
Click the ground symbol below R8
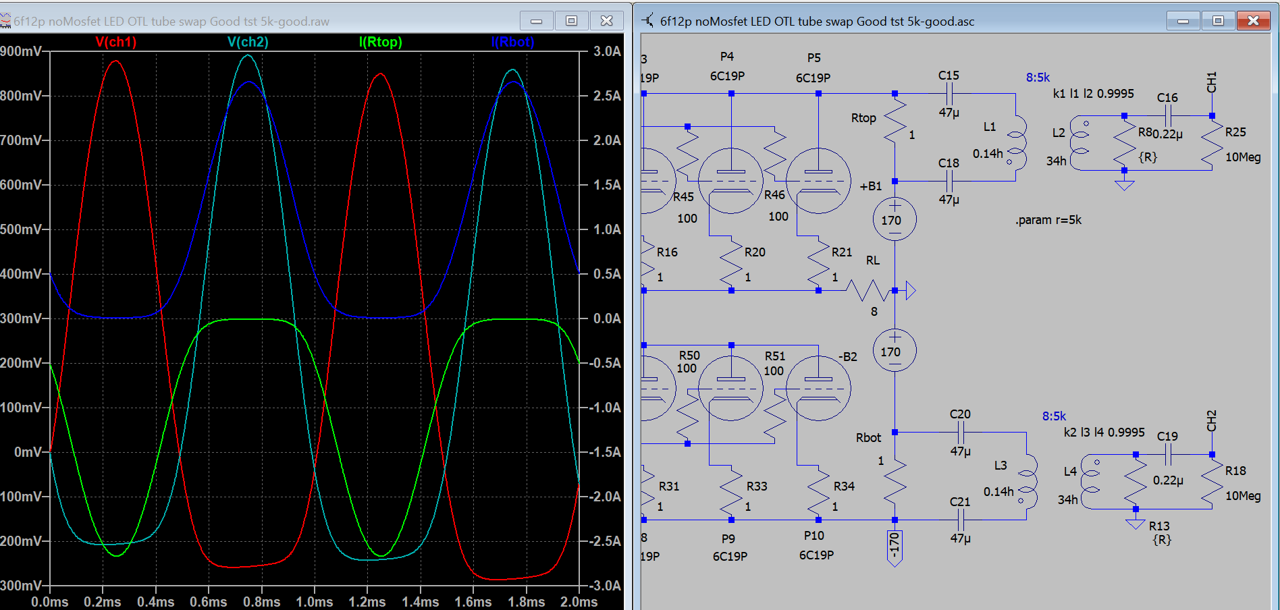1124,184
